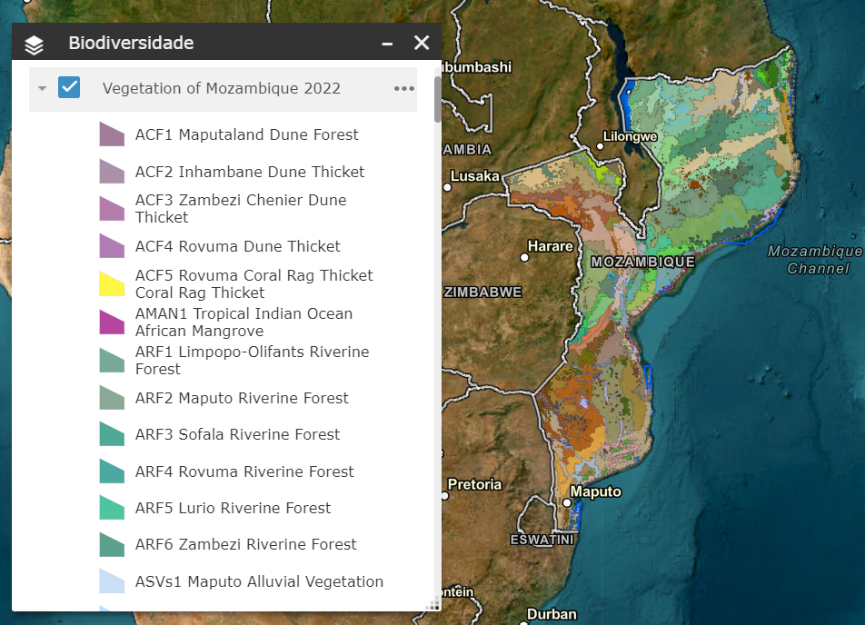This screenshot has width=865, height=625.
Task: Click the panel resize handle corner
Action: point(432,604)
